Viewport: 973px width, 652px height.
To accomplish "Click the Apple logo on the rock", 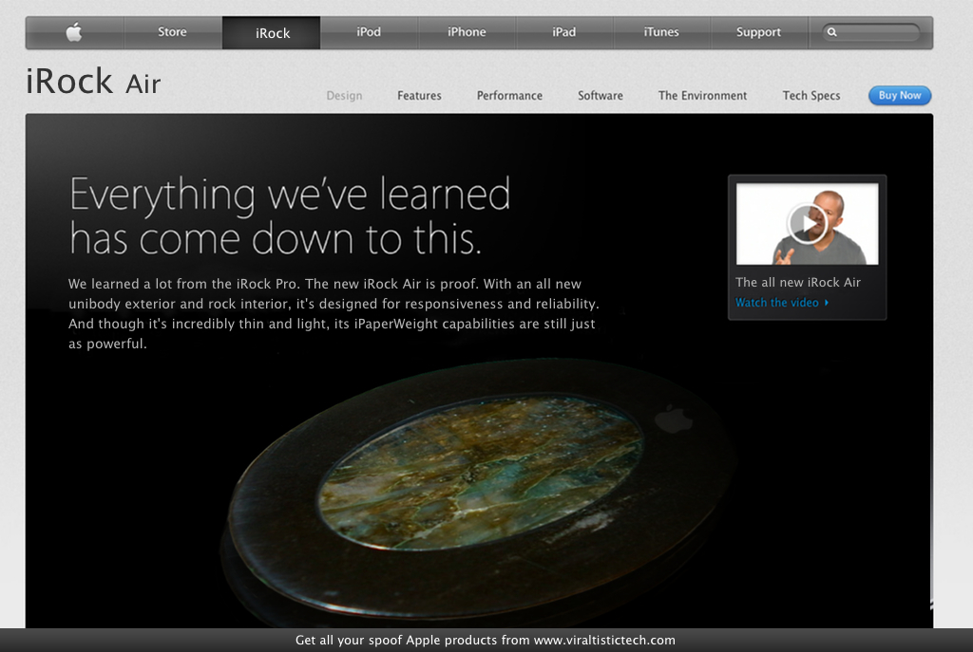I will point(674,419).
